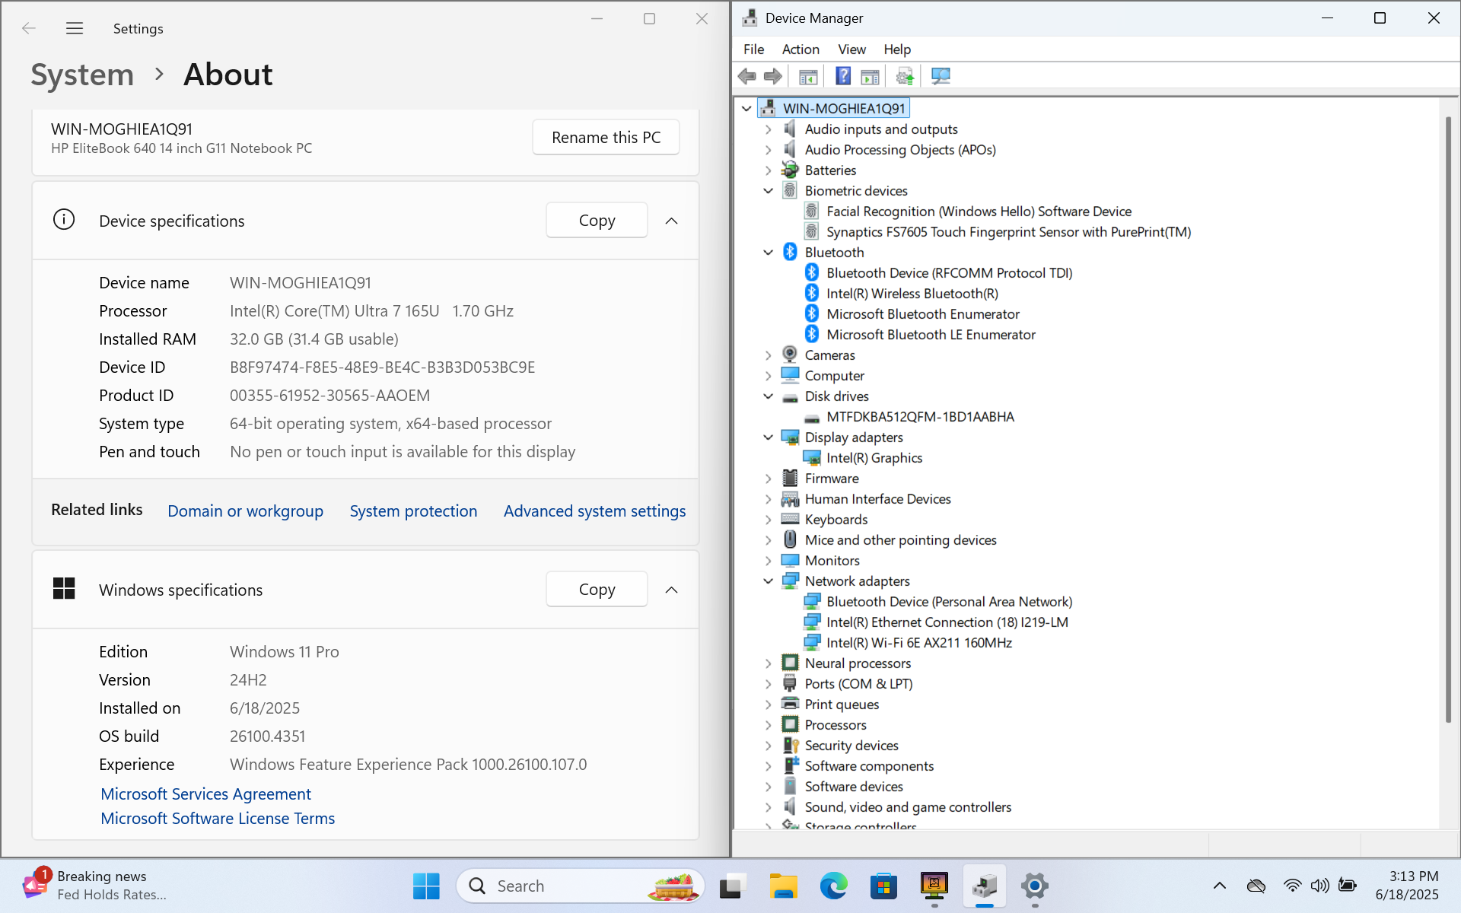Open Microsoft Edge from taskbar

click(x=833, y=886)
